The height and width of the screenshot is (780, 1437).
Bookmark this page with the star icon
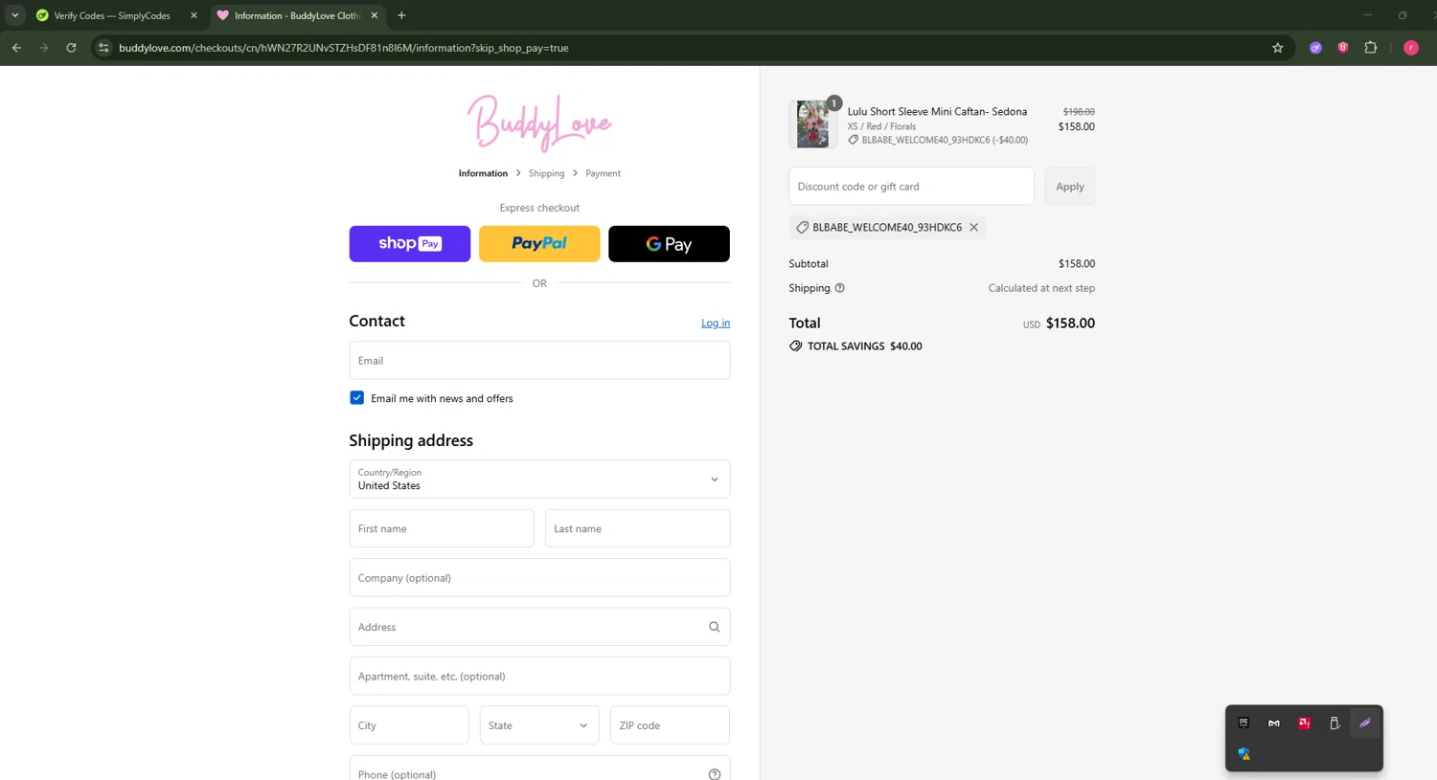[1277, 48]
